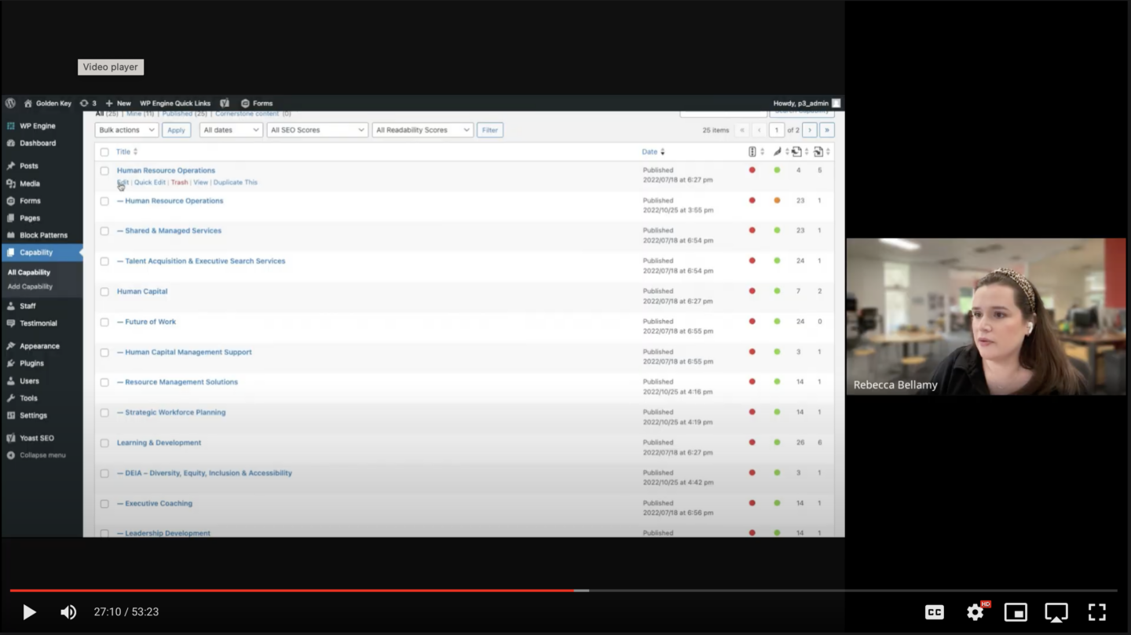Sort by outgoing internal links column icon
Image resolution: width=1131 pixels, height=635 pixels.
800,151
